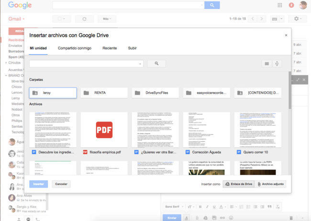Select Enlace de Drive insert mode
311x221 pixels.
[x=239, y=184]
